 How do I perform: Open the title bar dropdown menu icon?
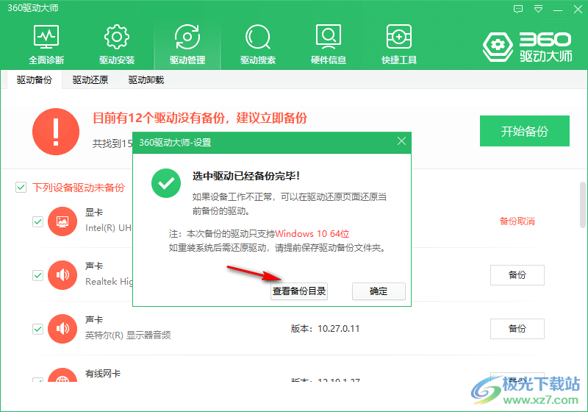pos(538,9)
